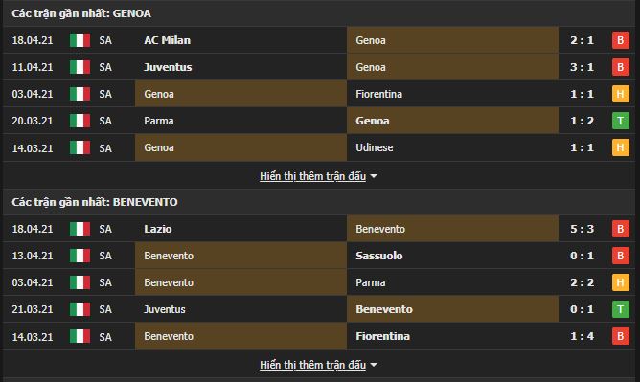The height and width of the screenshot is (382, 640).
Task: Click the Italy flag on Benevento–Sassuolo row
Action: click(x=80, y=256)
